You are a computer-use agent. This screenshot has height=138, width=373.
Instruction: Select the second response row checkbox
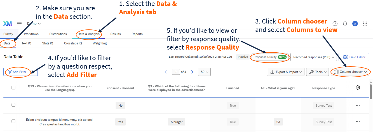[13, 121]
